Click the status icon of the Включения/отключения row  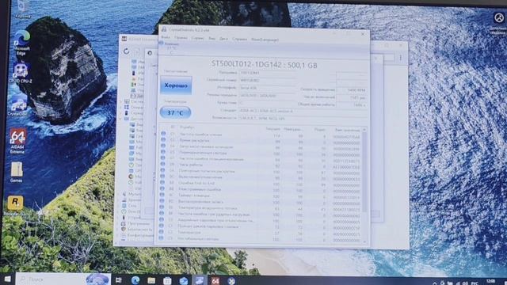pos(162,177)
